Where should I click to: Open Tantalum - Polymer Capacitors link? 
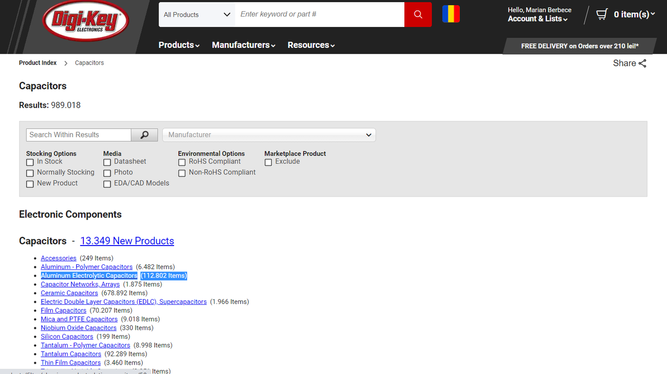pyautogui.click(x=85, y=345)
